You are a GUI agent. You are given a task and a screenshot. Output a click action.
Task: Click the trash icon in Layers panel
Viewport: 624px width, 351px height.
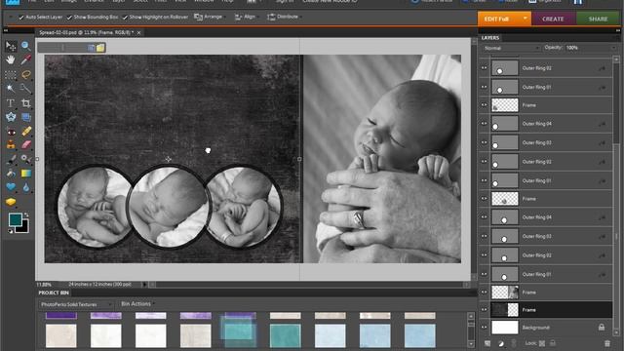coord(606,343)
